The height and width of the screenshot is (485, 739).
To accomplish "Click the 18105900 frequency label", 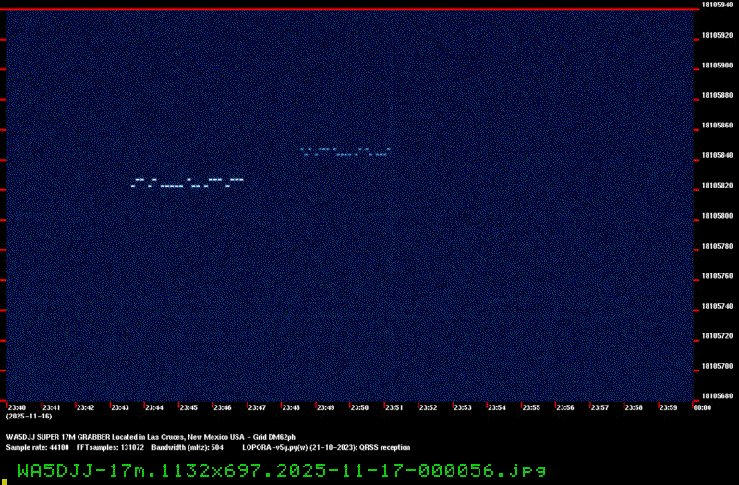I will [718, 66].
